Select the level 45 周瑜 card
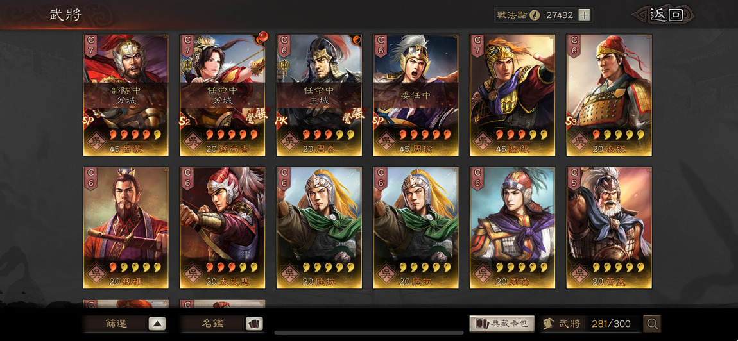Viewport: 738px width, 341px height. click(416, 95)
